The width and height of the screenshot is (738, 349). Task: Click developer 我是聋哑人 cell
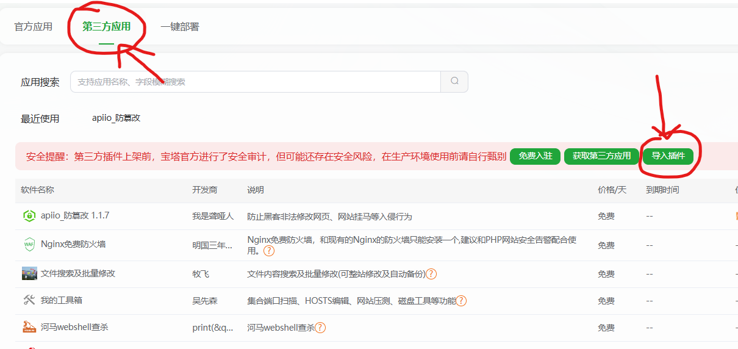coord(213,217)
